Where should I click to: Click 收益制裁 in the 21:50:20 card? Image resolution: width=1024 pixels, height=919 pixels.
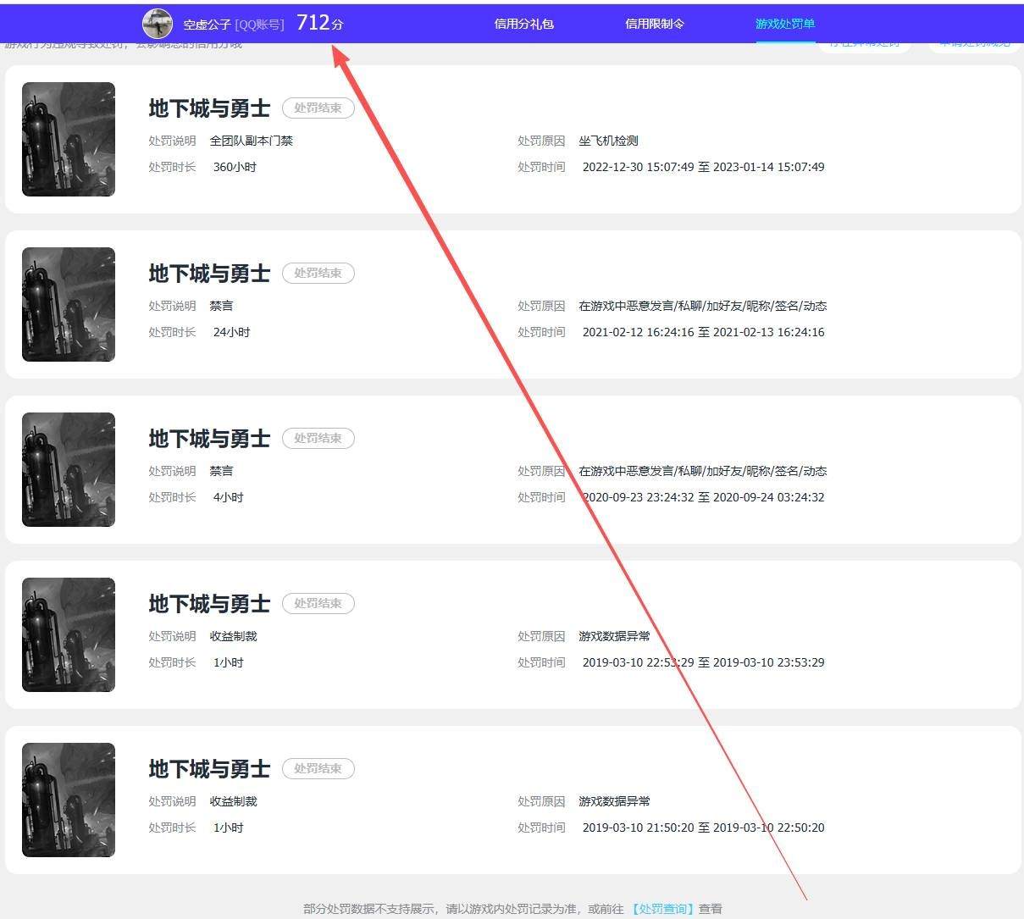(233, 801)
